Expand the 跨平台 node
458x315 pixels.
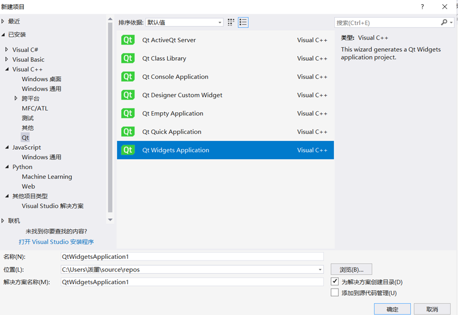tap(16, 98)
